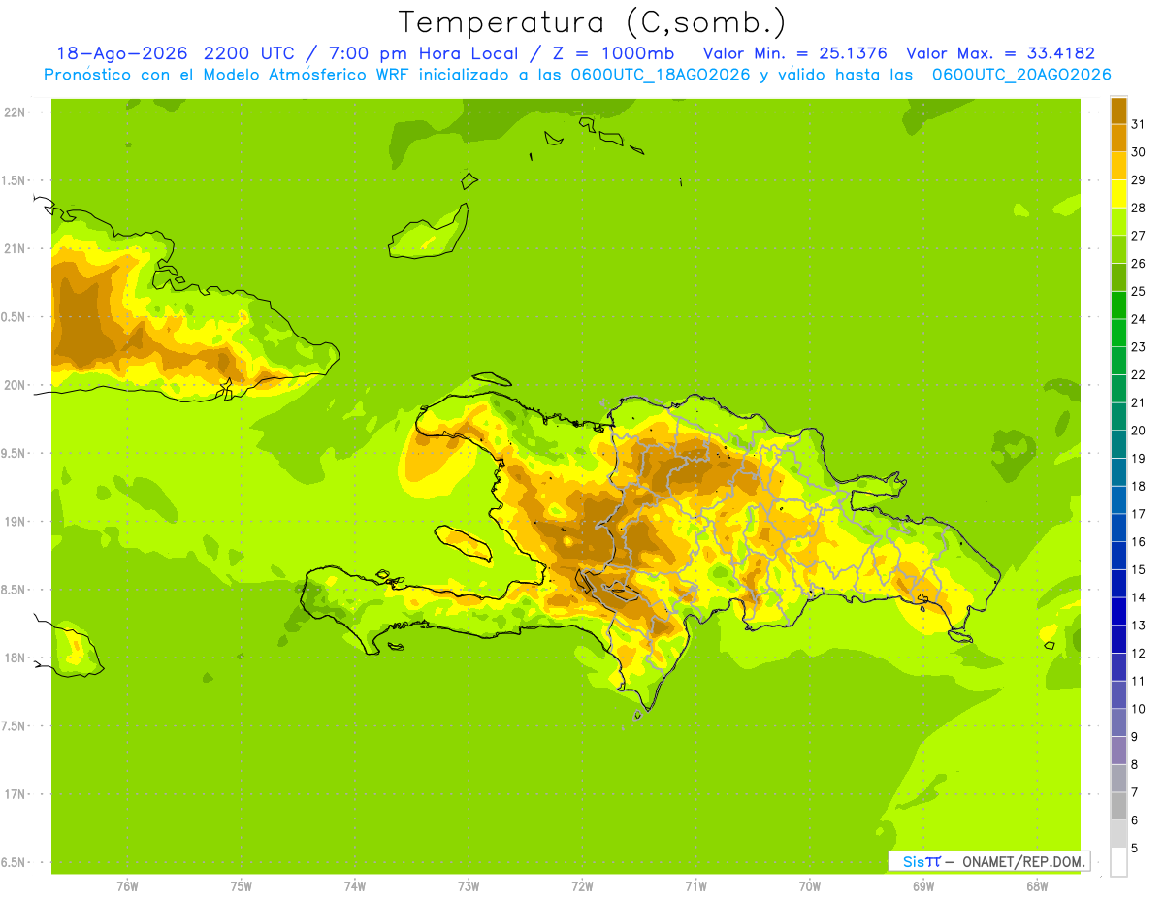The height and width of the screenshot is (899, 1164).
Task: Click the '5' colorbar label
Action: pyautogui.click(x=1135, y=849)
